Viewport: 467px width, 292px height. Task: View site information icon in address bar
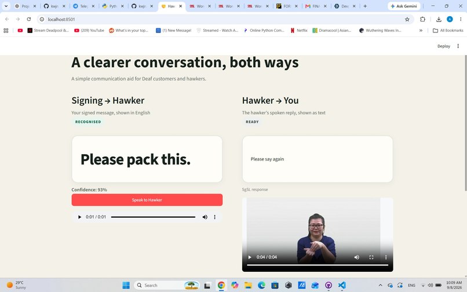coord(42,19)
